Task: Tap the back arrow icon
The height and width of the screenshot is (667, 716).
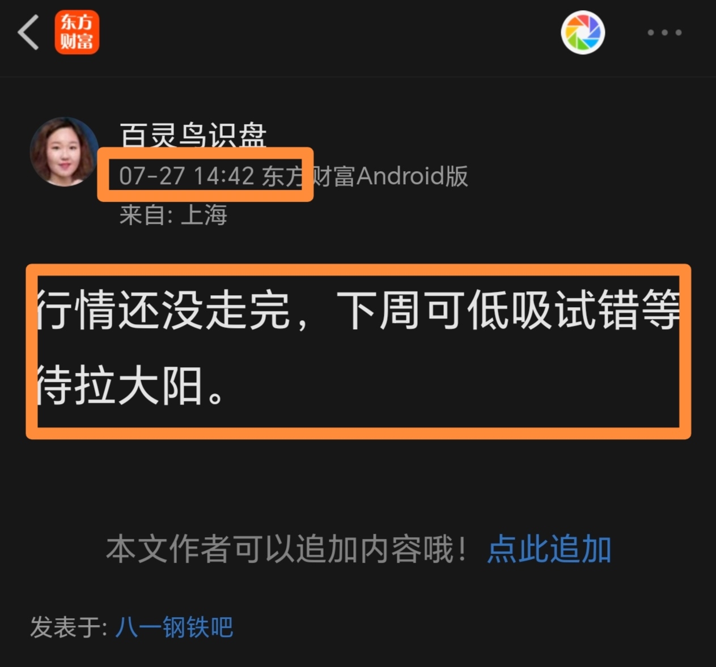Action: (28, 32)
